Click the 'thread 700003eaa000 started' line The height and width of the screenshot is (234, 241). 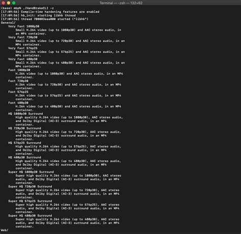point(45,19)
